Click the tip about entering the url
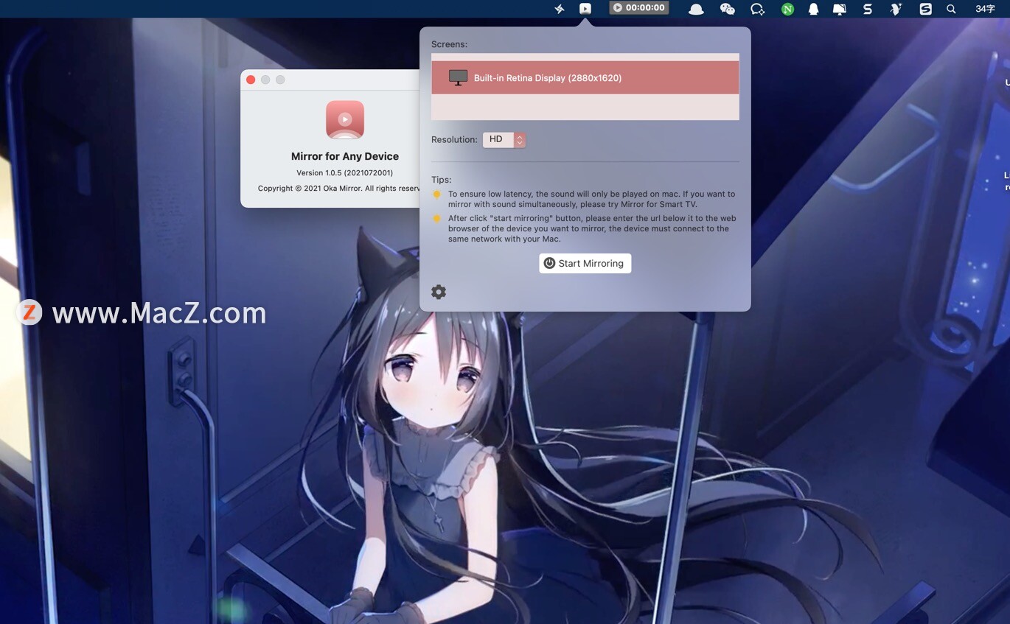1010x624 pixels. (592, 228)
